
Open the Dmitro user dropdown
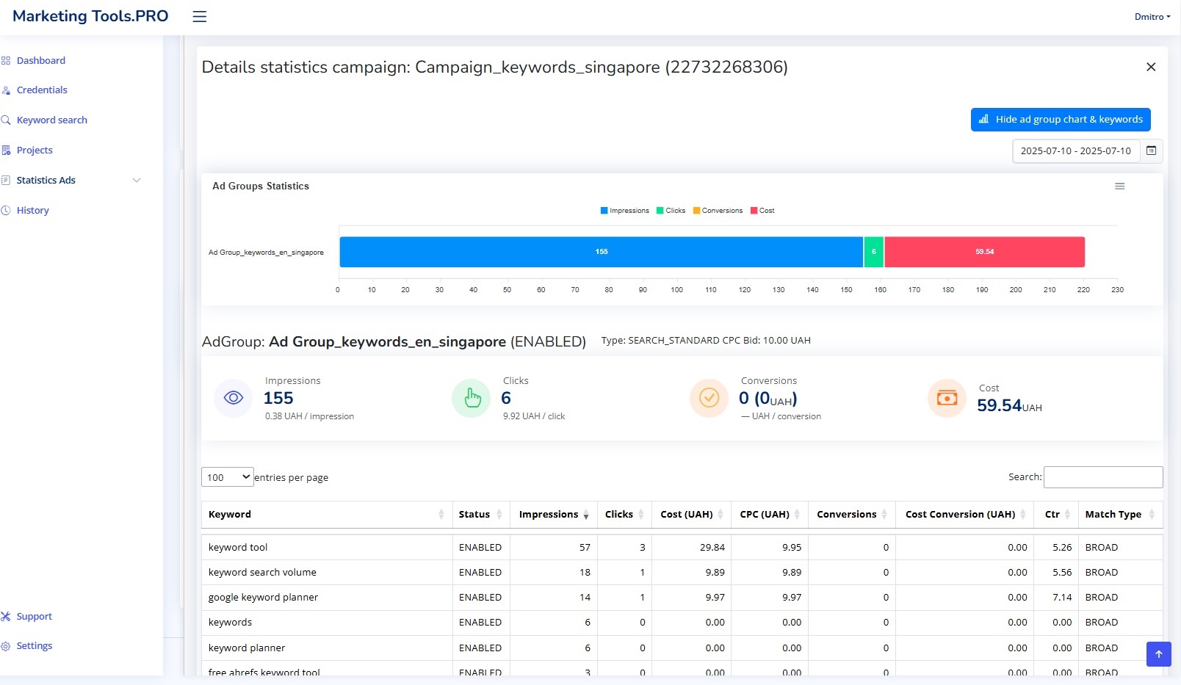pyautogui.click(x=1152, y=17)
